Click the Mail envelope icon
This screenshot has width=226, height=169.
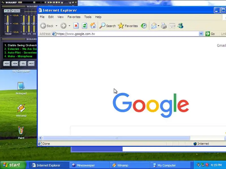point(154,26)
